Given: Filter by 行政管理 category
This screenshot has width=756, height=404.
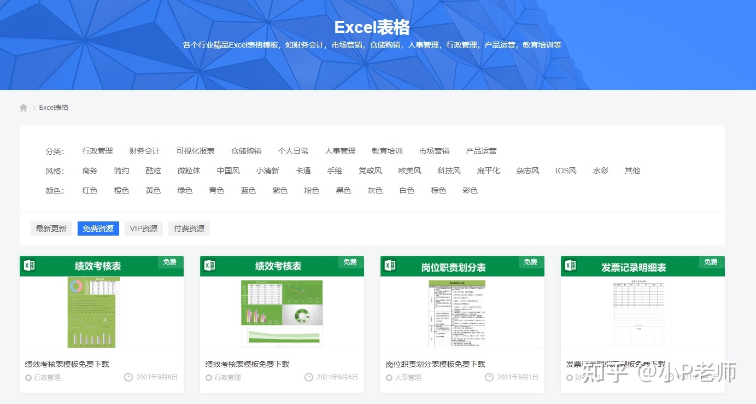Looking at the screenshot, I should coord(98,151).
